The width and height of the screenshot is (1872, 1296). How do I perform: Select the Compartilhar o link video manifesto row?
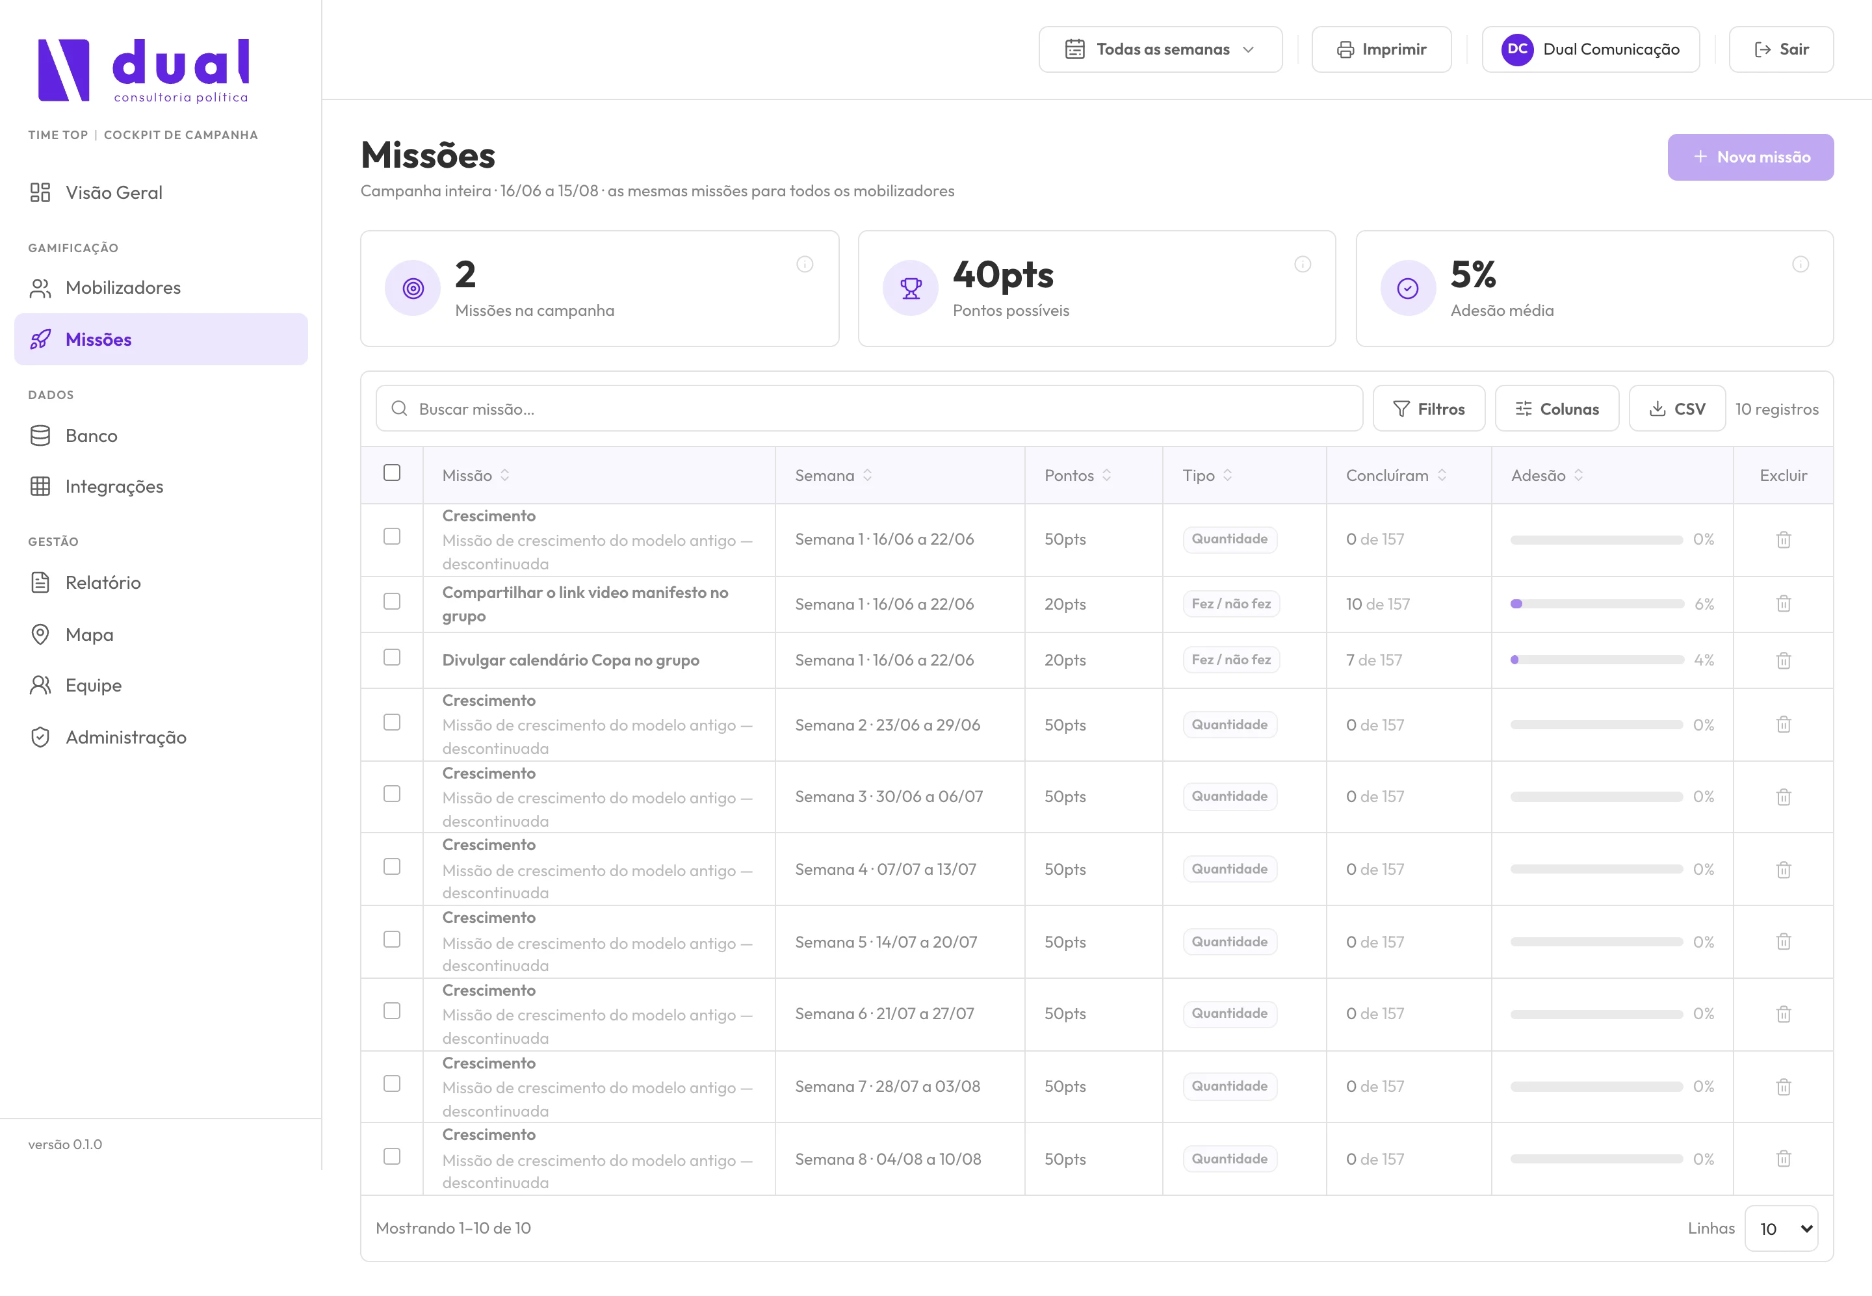391,601
